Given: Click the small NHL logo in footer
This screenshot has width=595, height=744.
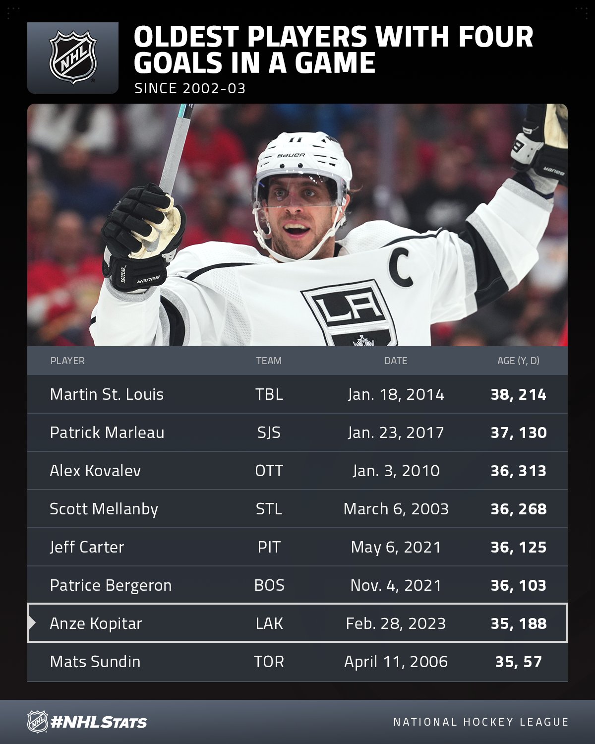Looking at the screenshot, I should [x=37, y=722].
